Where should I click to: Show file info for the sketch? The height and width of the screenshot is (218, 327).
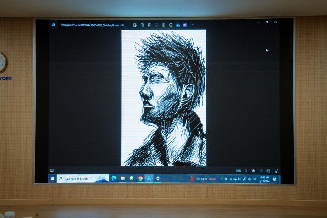(163, 25)
